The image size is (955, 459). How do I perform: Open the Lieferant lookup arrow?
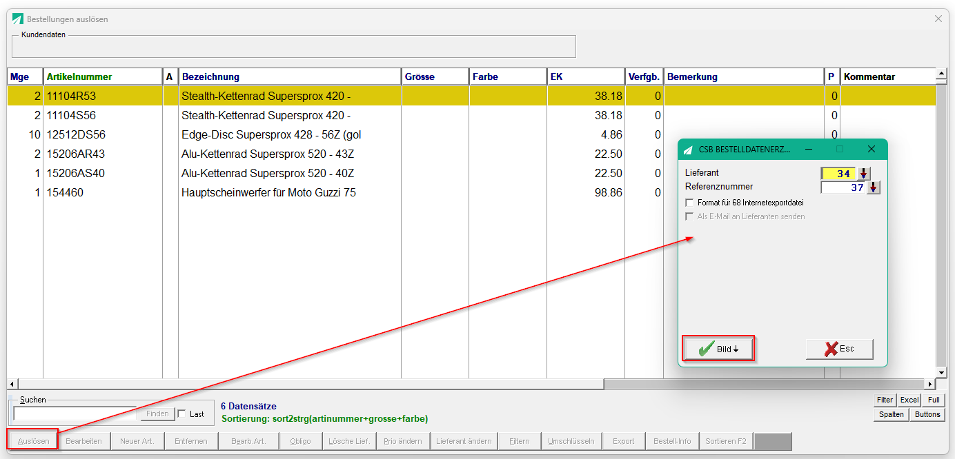[x=864, y=174]
